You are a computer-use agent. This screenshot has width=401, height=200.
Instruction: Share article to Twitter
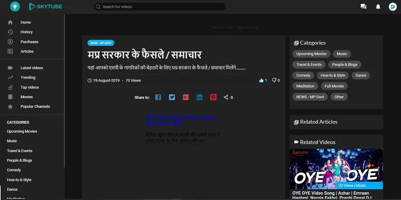pyautogui.click(x=172, y=97)
